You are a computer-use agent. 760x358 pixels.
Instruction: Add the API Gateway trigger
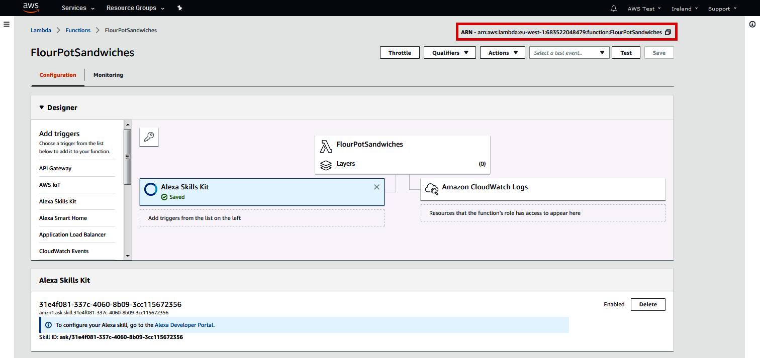coord(55,168)
